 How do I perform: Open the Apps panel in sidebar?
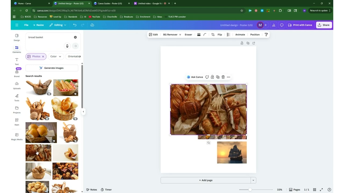pyautogui.click(x=17, y=122)
